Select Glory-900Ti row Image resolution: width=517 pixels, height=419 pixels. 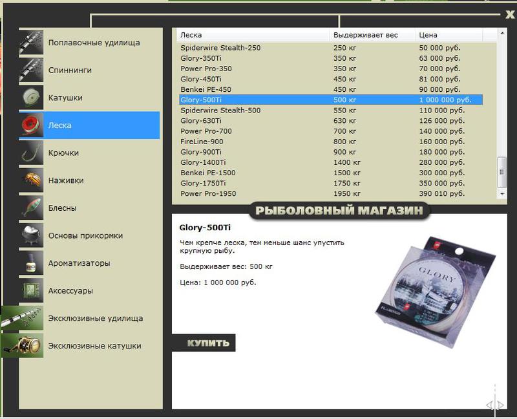[331, 152]
